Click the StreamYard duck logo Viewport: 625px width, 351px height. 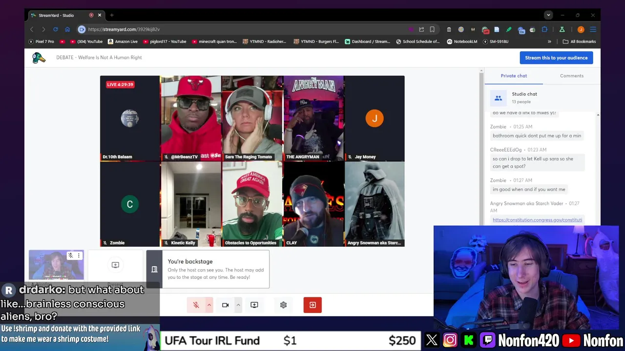click(39, 58)
